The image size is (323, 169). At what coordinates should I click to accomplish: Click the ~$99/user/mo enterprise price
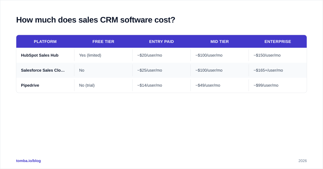coord(266,85)
